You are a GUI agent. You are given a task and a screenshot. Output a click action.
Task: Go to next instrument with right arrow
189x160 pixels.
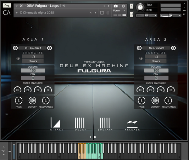pyautogui.click(x=109, y=6)
